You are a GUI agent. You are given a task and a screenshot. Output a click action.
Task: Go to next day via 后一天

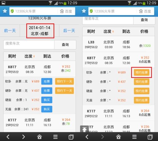(69, 31)
